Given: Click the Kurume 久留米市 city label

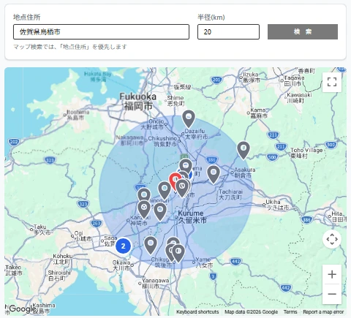Looking at the screenshot, I should click(x=192, y=217).
